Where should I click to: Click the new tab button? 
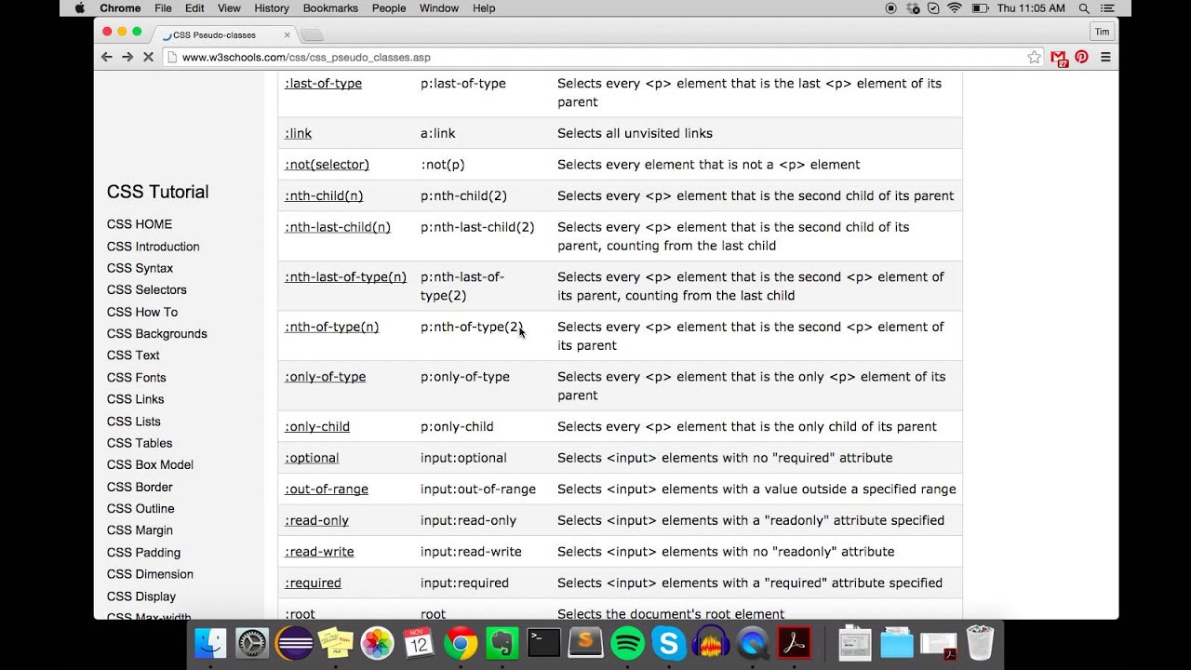312,34
